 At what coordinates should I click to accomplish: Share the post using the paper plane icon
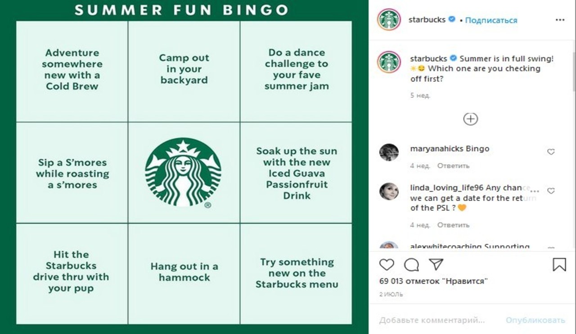point(436,264)
